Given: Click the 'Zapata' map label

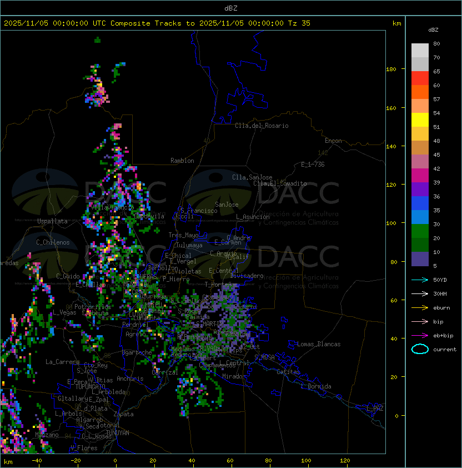Looking at the screenshot, I should click(123, 414).
